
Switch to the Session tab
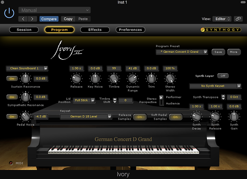coord(24,30)
